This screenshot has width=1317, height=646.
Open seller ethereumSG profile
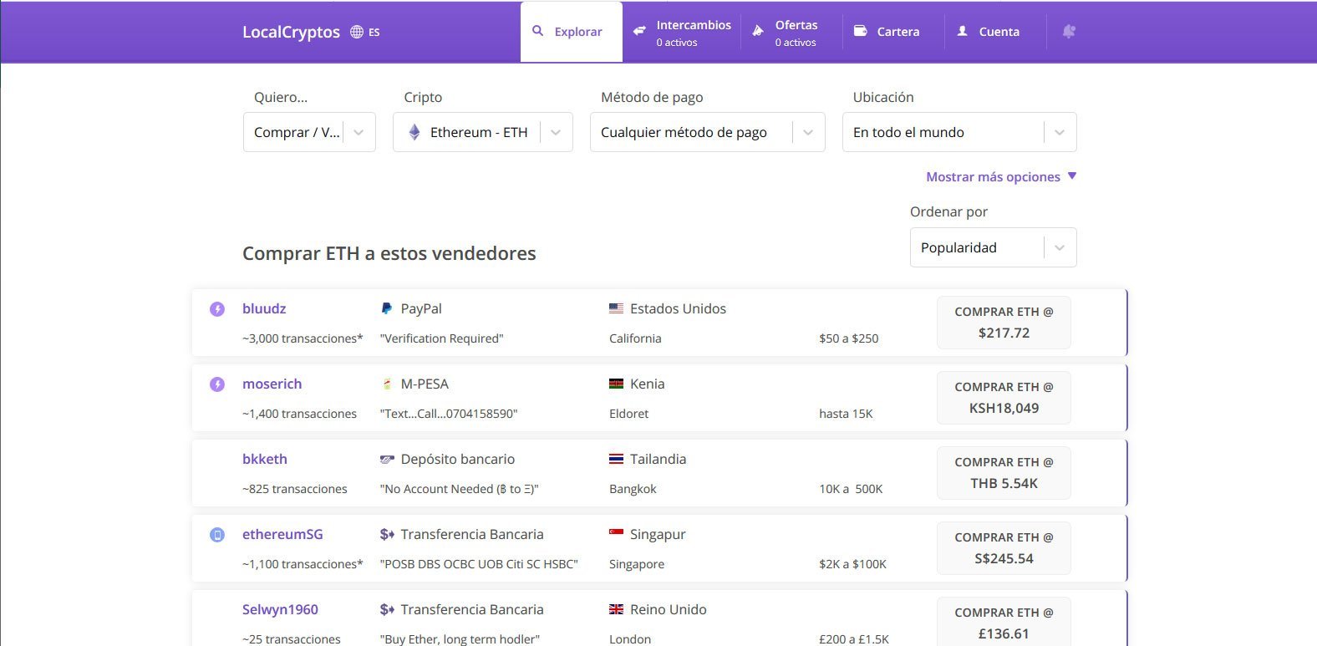coord(282,534)
